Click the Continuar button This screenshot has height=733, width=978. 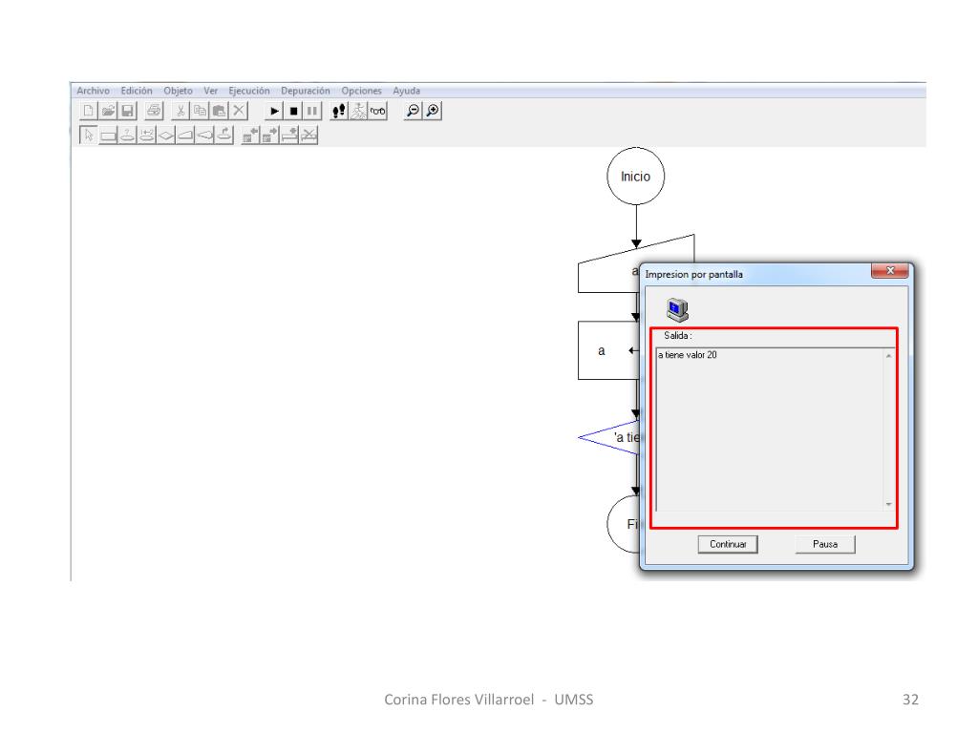click(x=728, y=544)
